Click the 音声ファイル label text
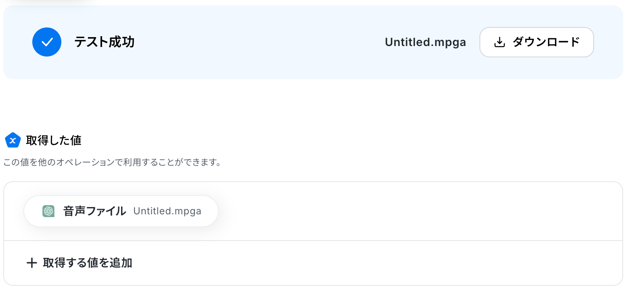 pos(94,211)
